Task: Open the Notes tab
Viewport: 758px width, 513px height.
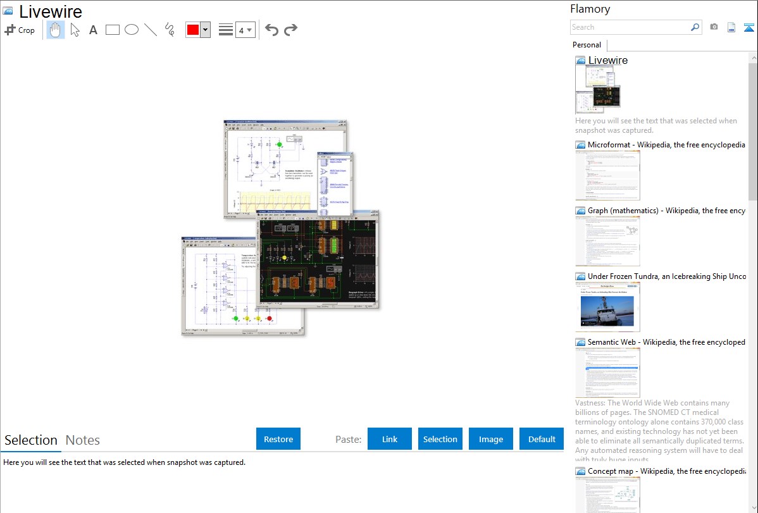Action: [83, 440]
